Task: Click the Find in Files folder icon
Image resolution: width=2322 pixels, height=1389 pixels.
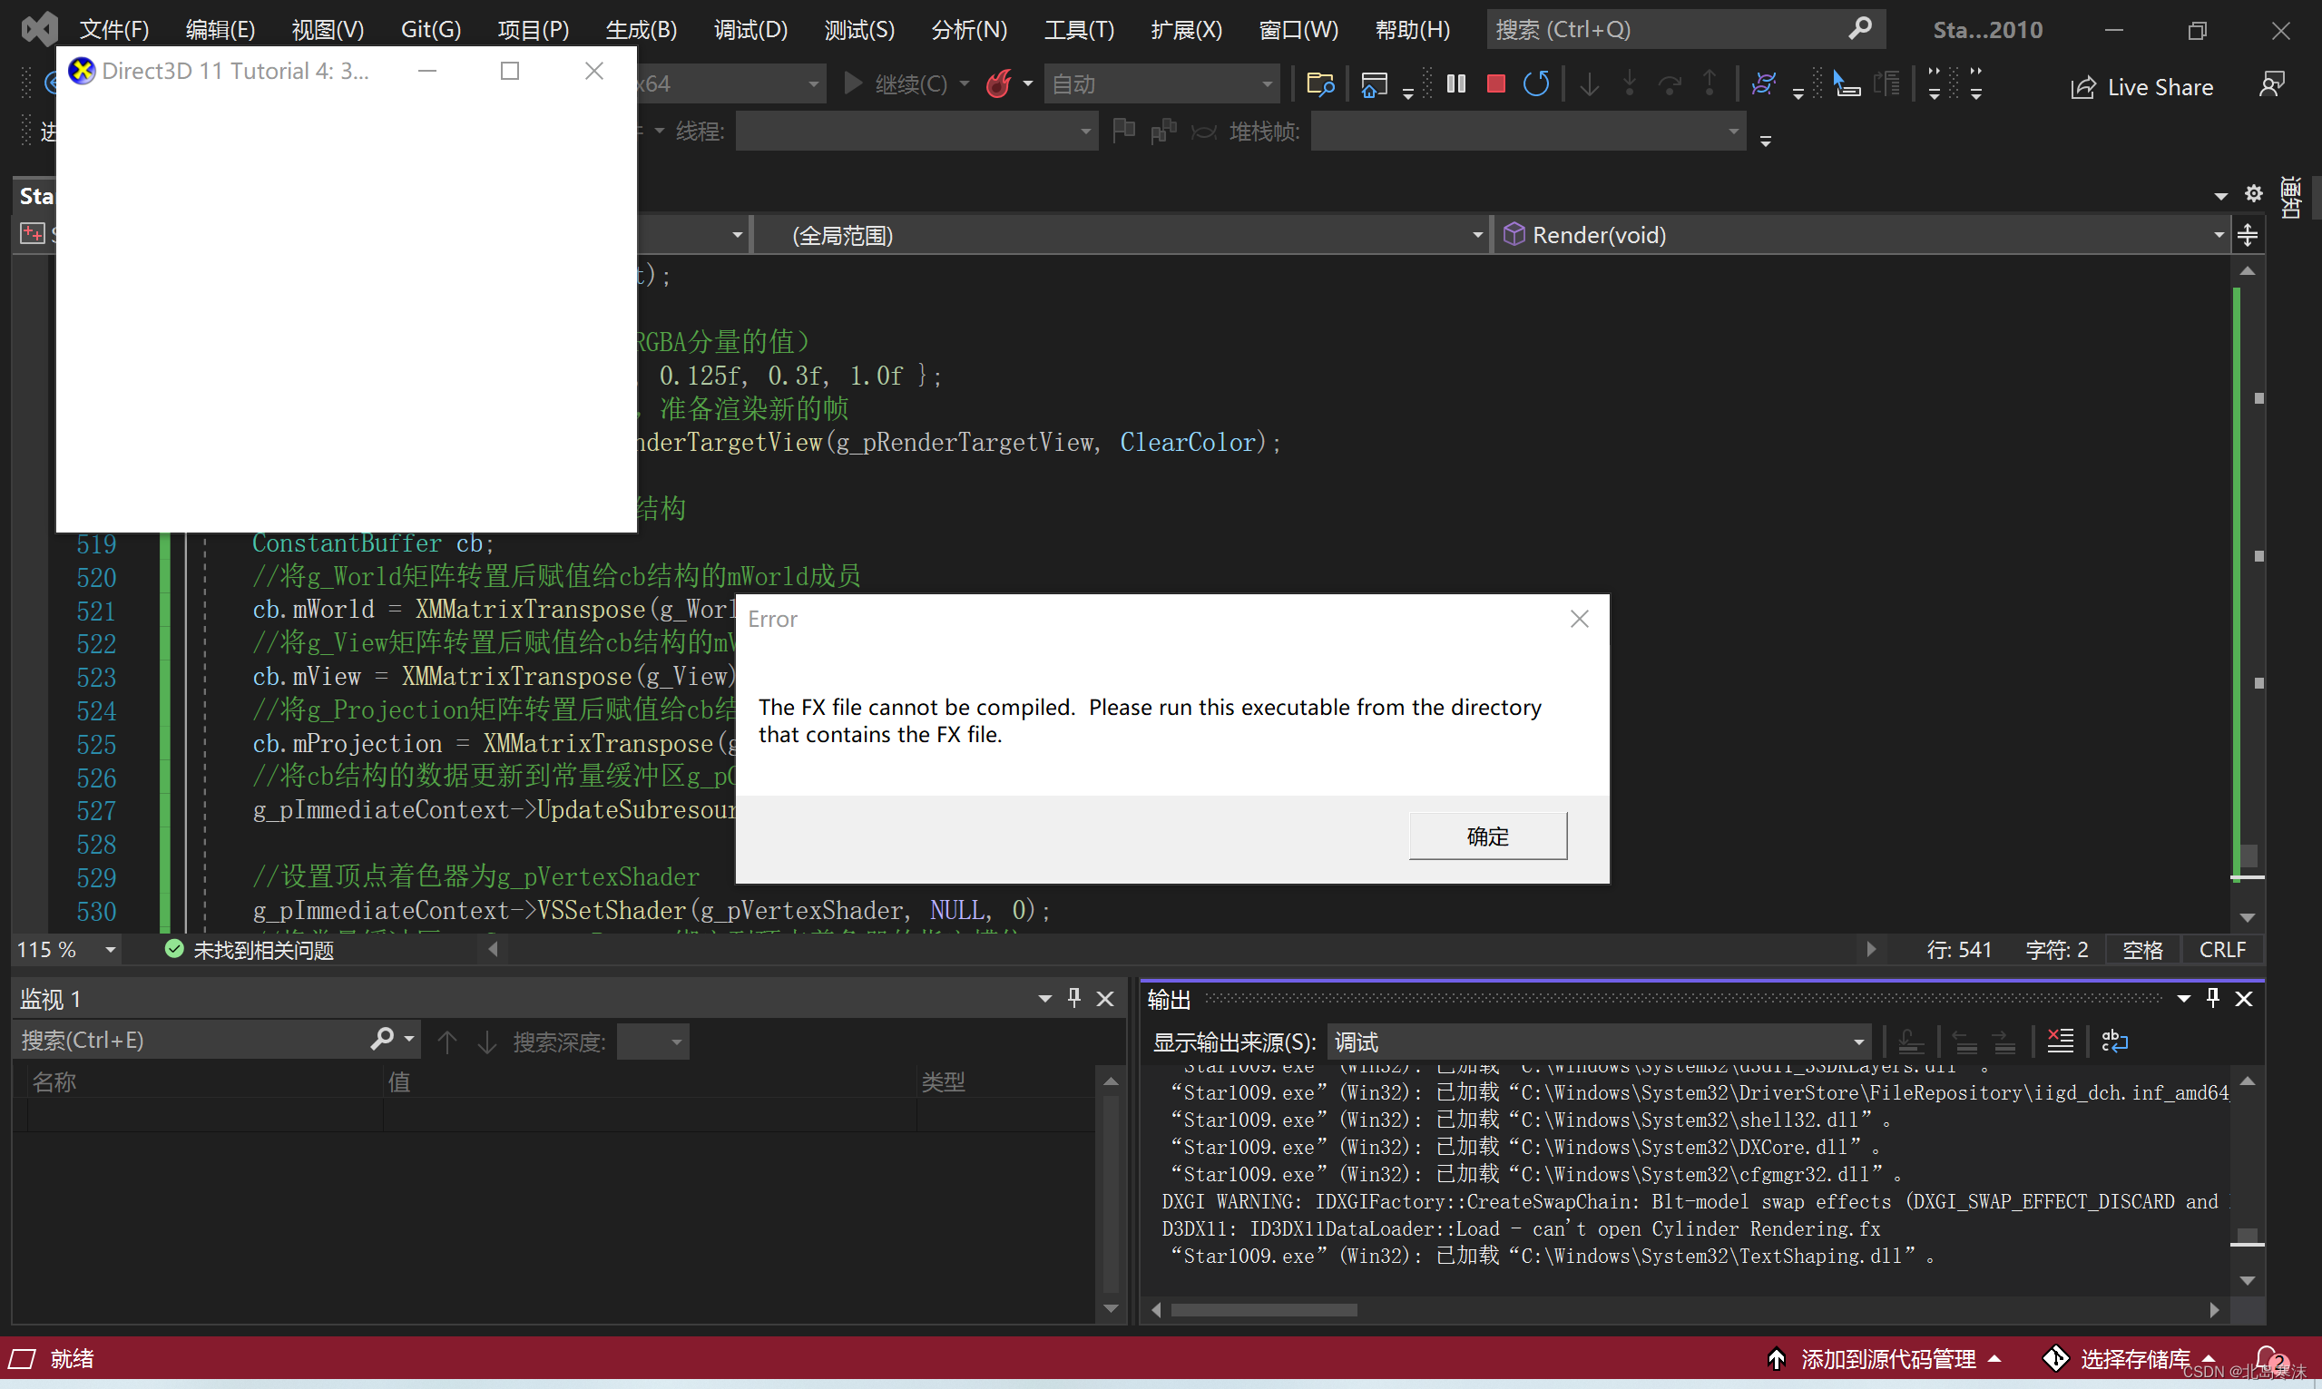Action: 1319,84
